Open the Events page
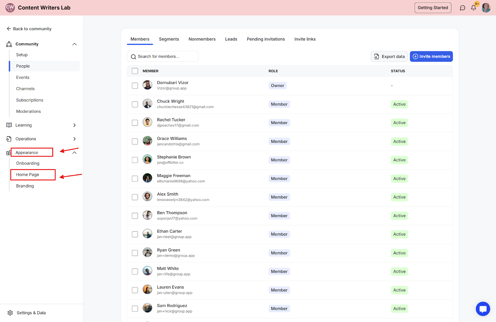This screenshot has width=496, height=322. click(x=23, y=77)
